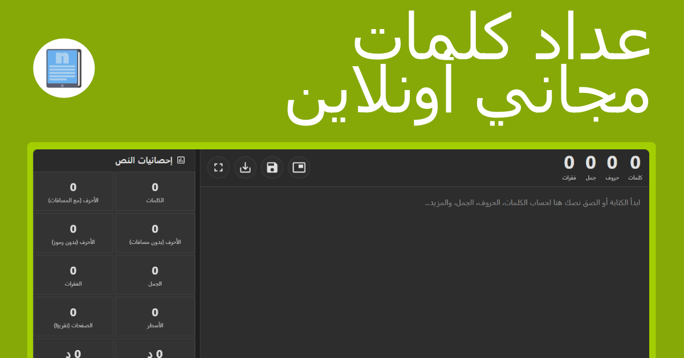Click the download text icon
Viewport: 684px width, 358px height.
tap(245, 168)
